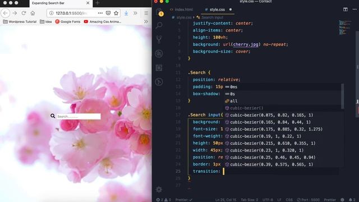Image resolution: width=359 pixels, height=202 pixels.
Task: Change CSS language mode
Action: [289, 200]
